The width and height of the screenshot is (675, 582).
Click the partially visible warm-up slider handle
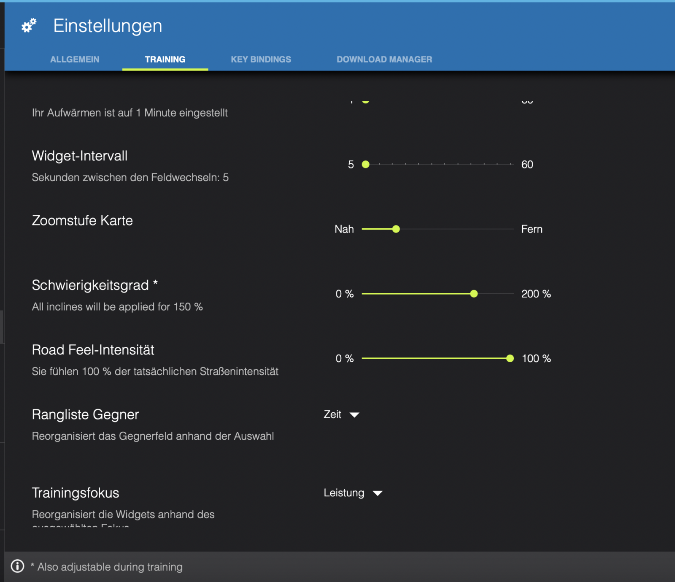click(x=366, y=101)
